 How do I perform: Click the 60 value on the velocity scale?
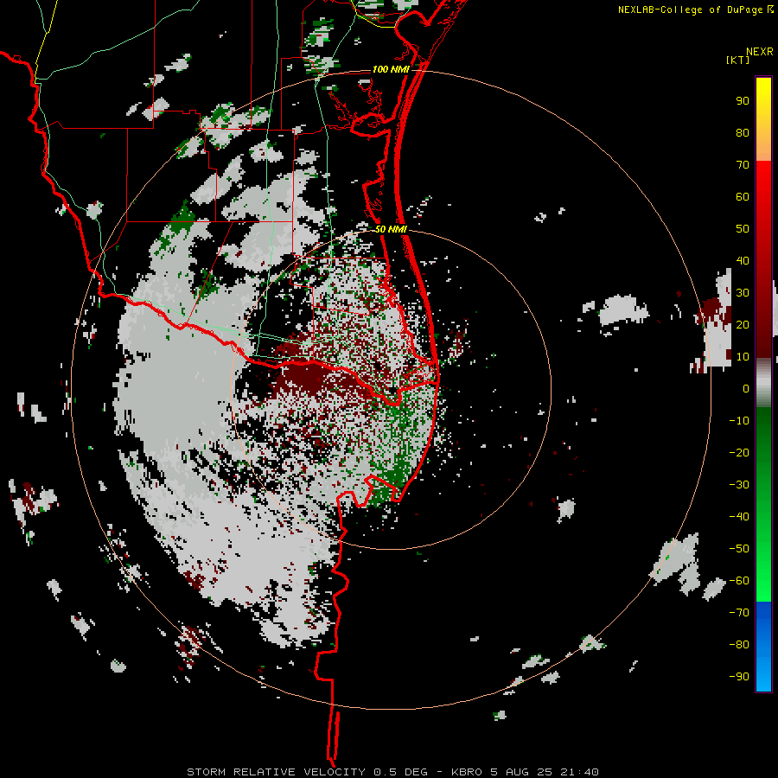tap(743, 196)
